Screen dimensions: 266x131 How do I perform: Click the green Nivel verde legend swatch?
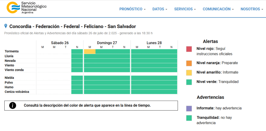pyautogui.click(x=189, y=82)
